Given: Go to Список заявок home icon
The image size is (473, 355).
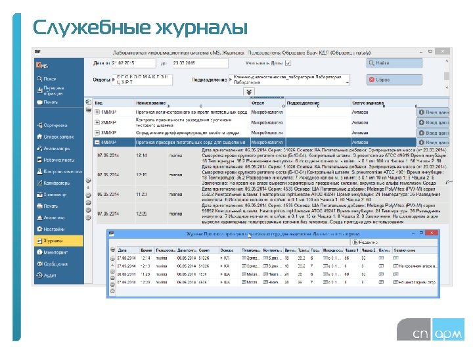Looking at the screenshot, I should [39, 137].
